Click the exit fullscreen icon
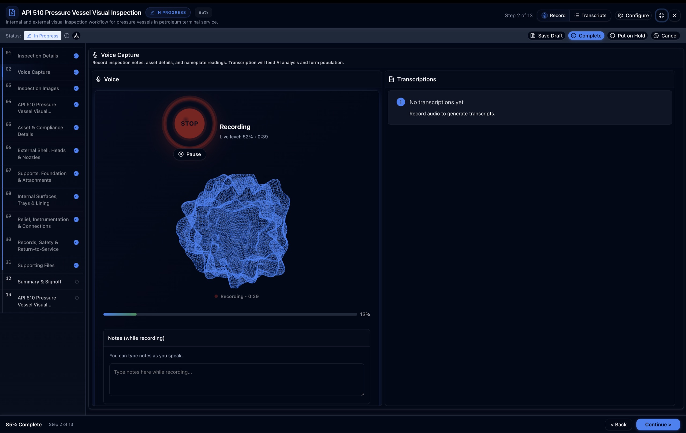 (662, 15)
